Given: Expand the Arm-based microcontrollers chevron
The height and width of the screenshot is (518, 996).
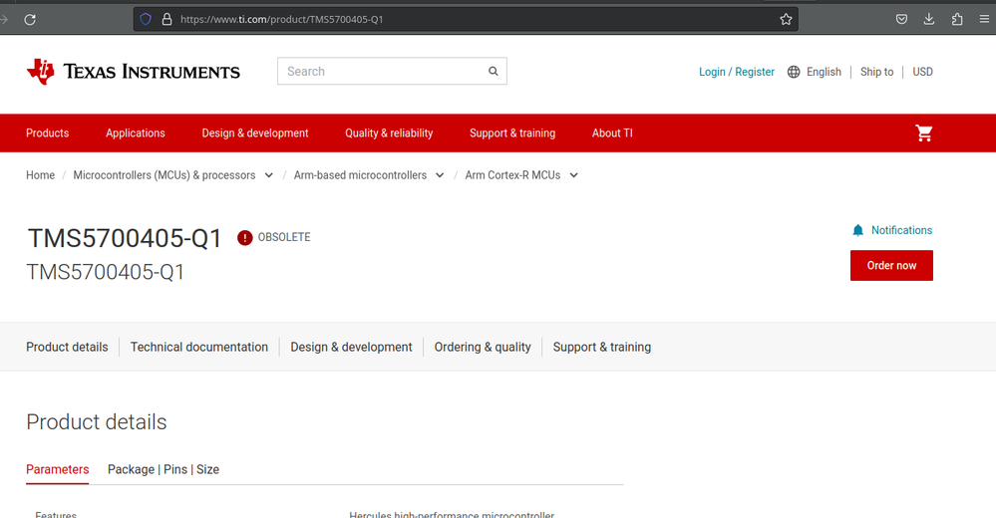Looking at the screenshot, I should pyautogui.click(x=440, y=175).
